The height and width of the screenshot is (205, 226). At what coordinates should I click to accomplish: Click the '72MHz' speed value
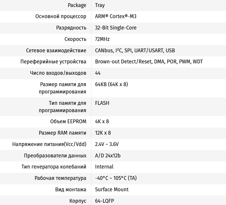tap(102, 39)
